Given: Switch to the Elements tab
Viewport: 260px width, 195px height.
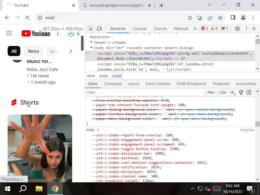Looking at the screenshot, I should click(118, 29).
